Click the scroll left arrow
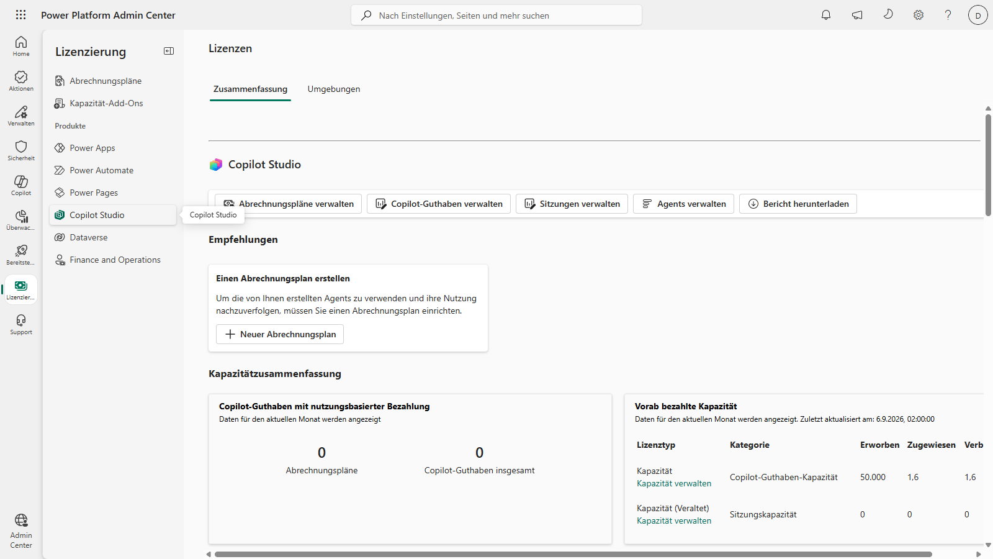The width and height of the screenshot is (993, 559). click(x=209, y=554)
